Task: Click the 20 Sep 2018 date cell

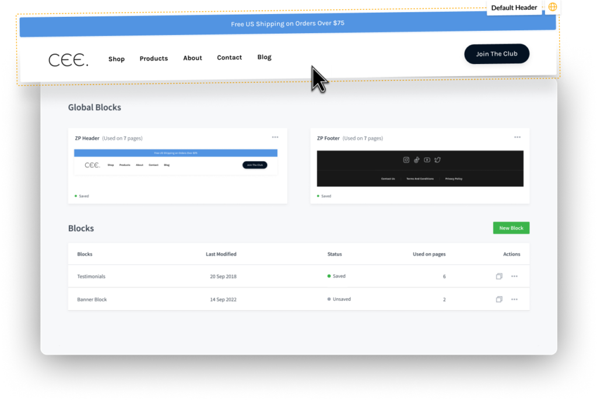Action: (223, 277)
